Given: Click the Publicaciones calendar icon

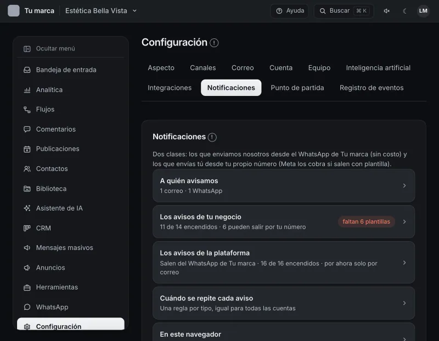Looking at the screenshot, I should point(27,149).
